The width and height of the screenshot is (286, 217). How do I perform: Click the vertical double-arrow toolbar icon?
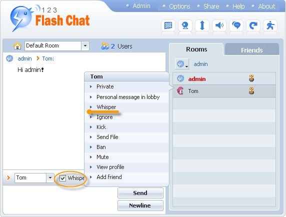(202, 25)
